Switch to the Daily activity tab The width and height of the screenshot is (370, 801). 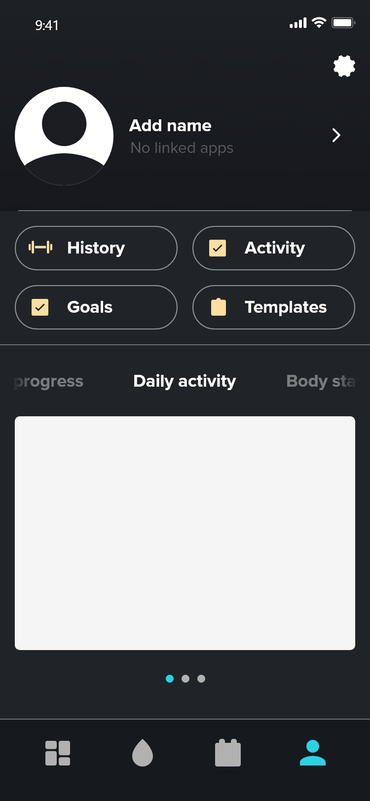point(185,381)
